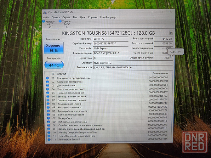Click total host reads value 18450 GB

163,39
